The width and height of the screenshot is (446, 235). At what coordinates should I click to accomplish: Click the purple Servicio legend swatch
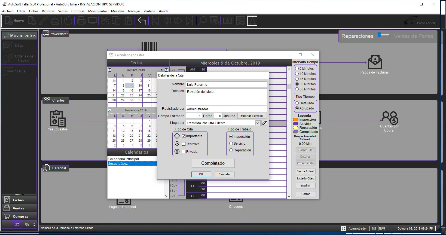pos(296,124)
